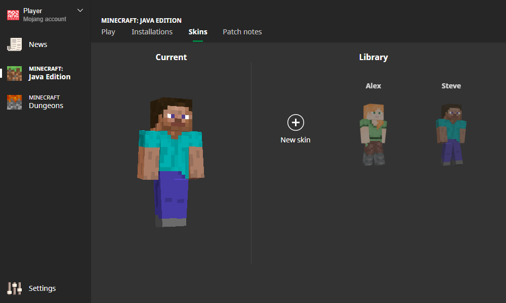Click the plus circle to add skin
The image size is (506, 303).
(296, 122)
